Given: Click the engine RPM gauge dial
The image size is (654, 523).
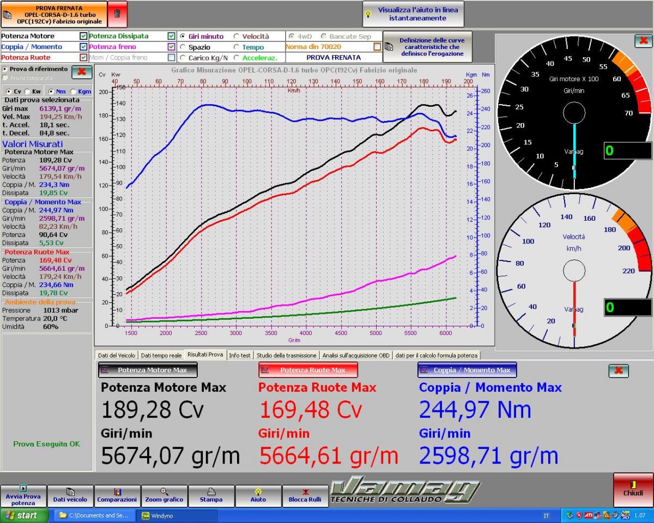Looking at the screenshot, I should coord(574,113).
